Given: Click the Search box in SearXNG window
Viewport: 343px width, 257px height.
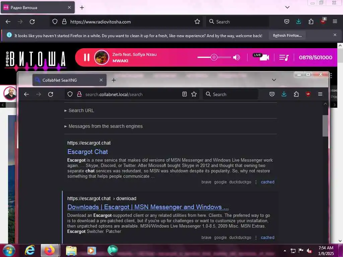Looking at the screenshot, I should (231, 94).
